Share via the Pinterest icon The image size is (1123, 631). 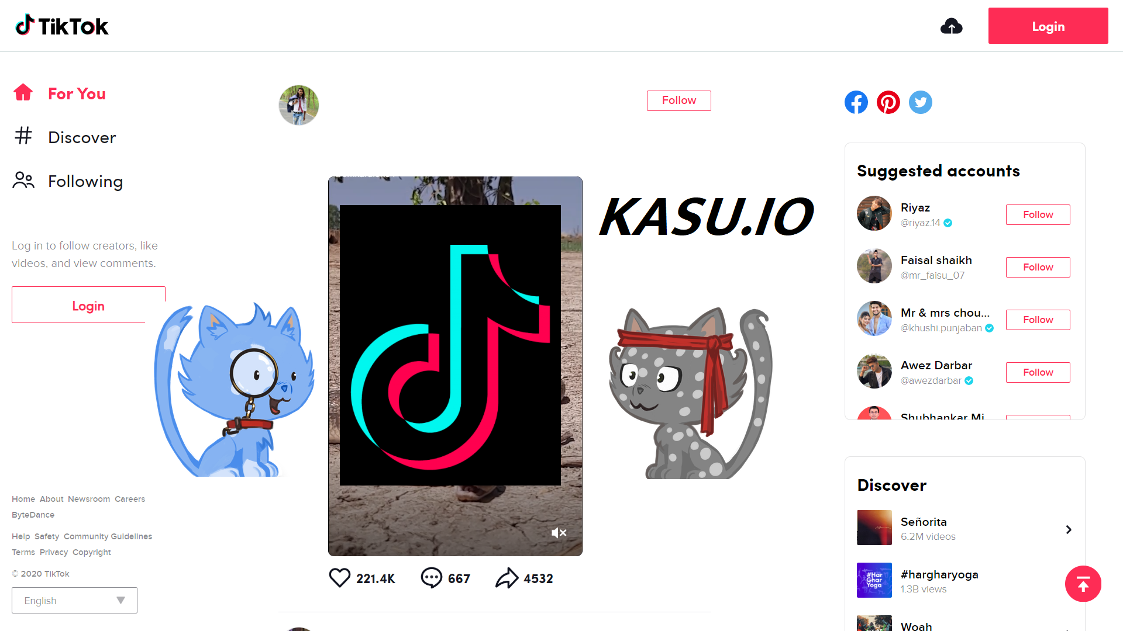coord(888,102)
